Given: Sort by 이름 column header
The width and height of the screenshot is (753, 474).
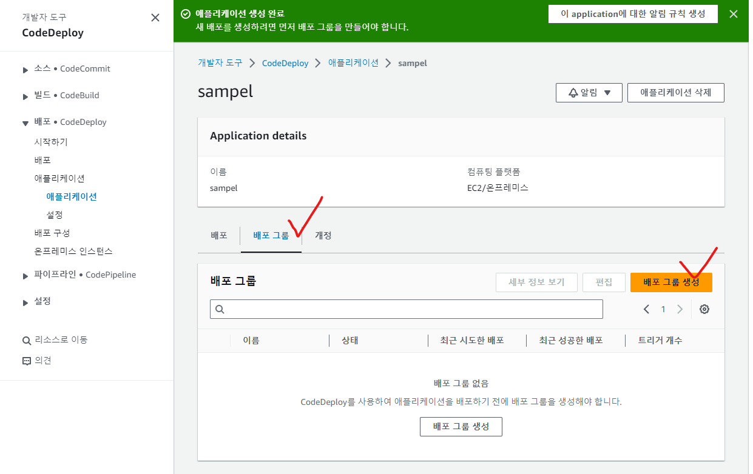Looking at the screenshot, I should pyautogui.click(x=251, y=341).
